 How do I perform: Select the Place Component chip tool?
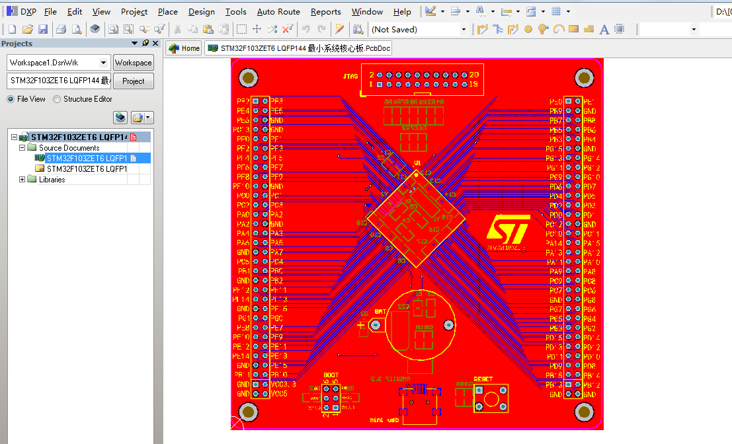(620, 29)
